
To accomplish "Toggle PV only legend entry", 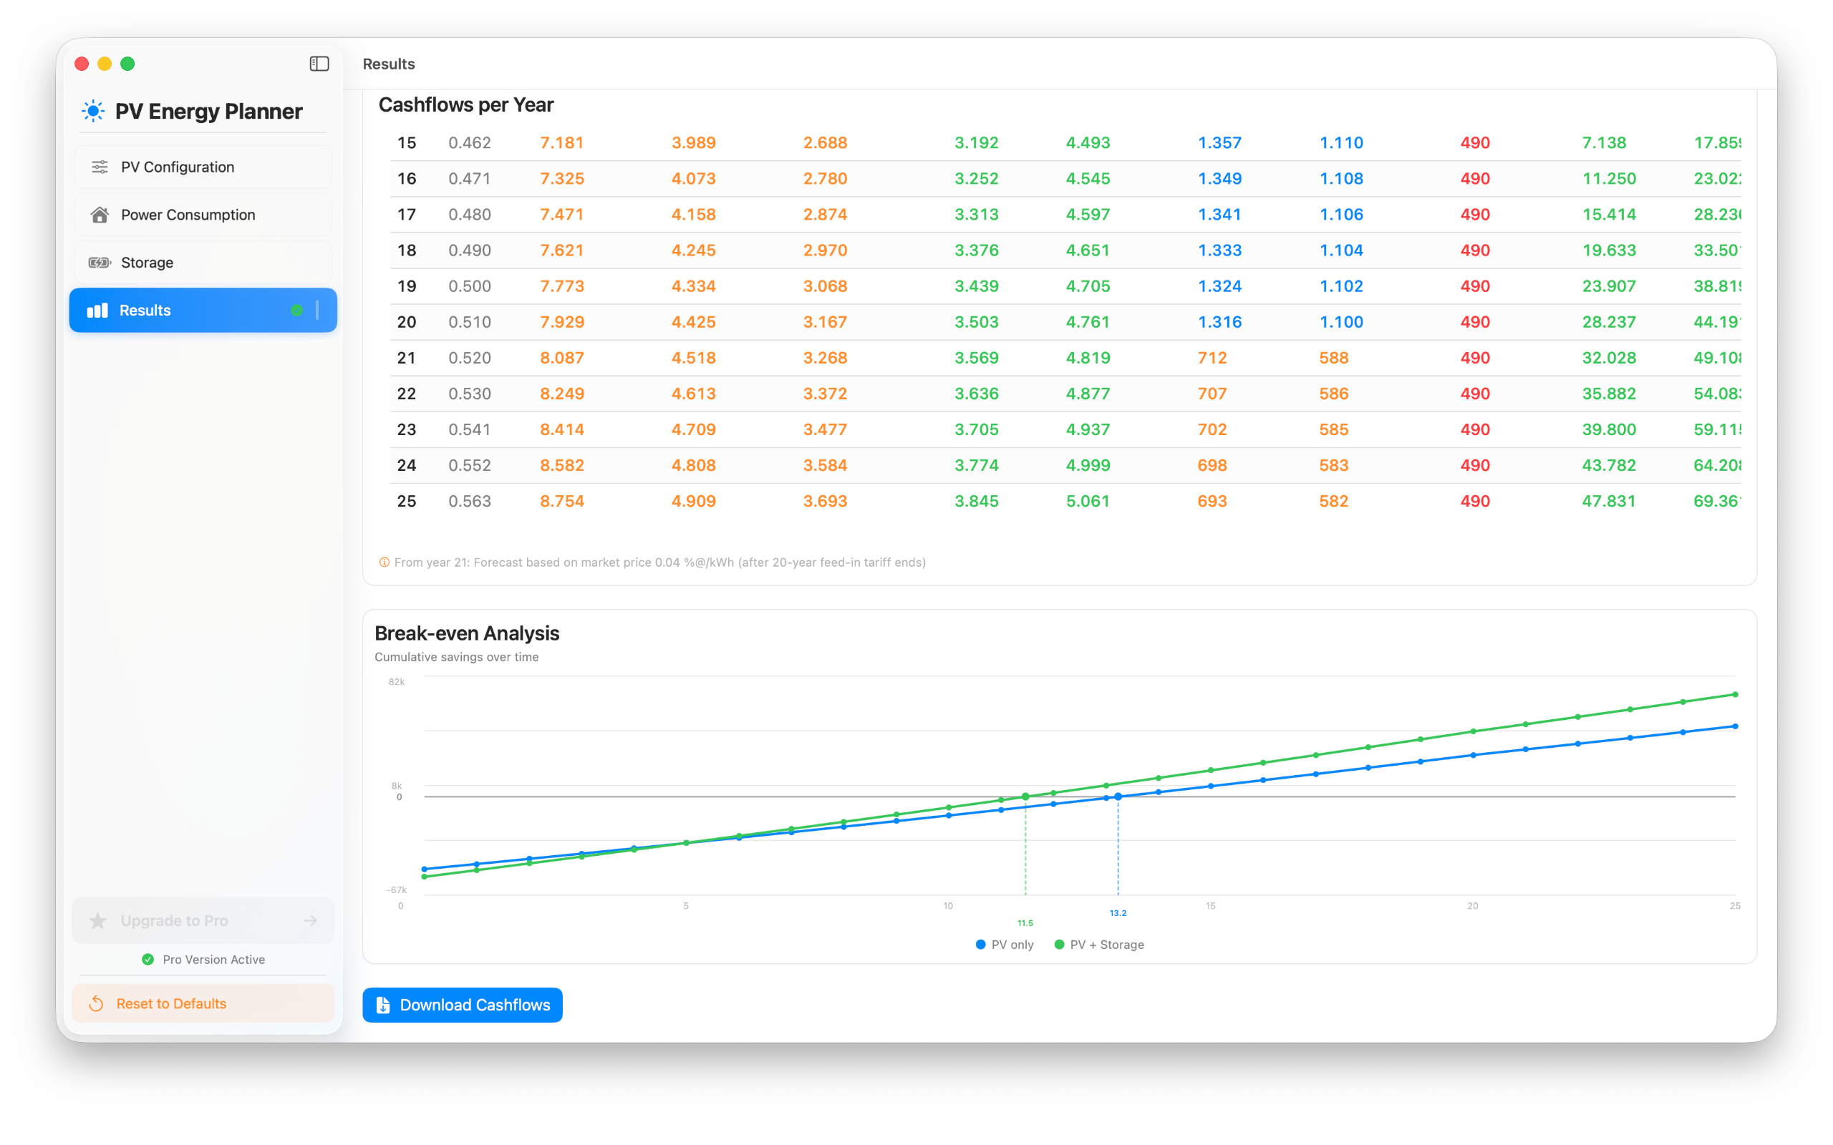I will coord(1005,945).
